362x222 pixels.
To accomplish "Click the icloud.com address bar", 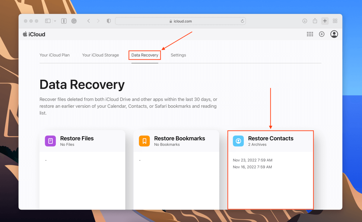I will (x=180, y=21).
